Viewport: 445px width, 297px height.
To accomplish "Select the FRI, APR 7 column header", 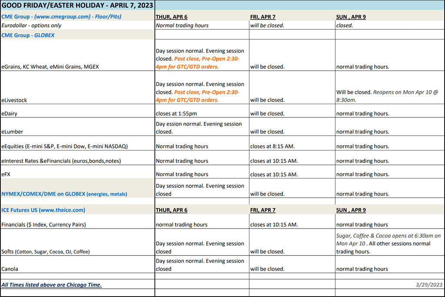I will pyautogui.click(x=263, y=16).
